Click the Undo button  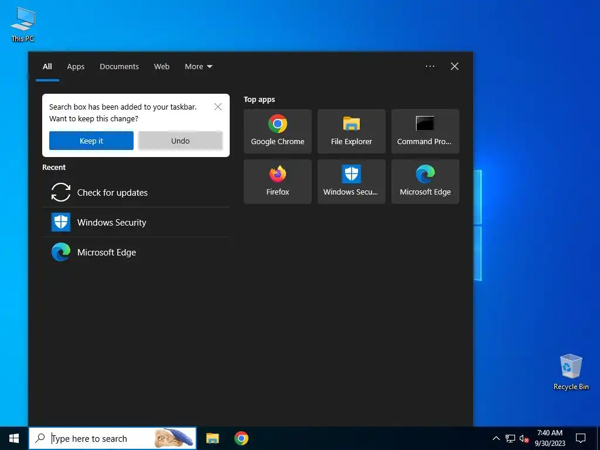(x=180, y=141)
